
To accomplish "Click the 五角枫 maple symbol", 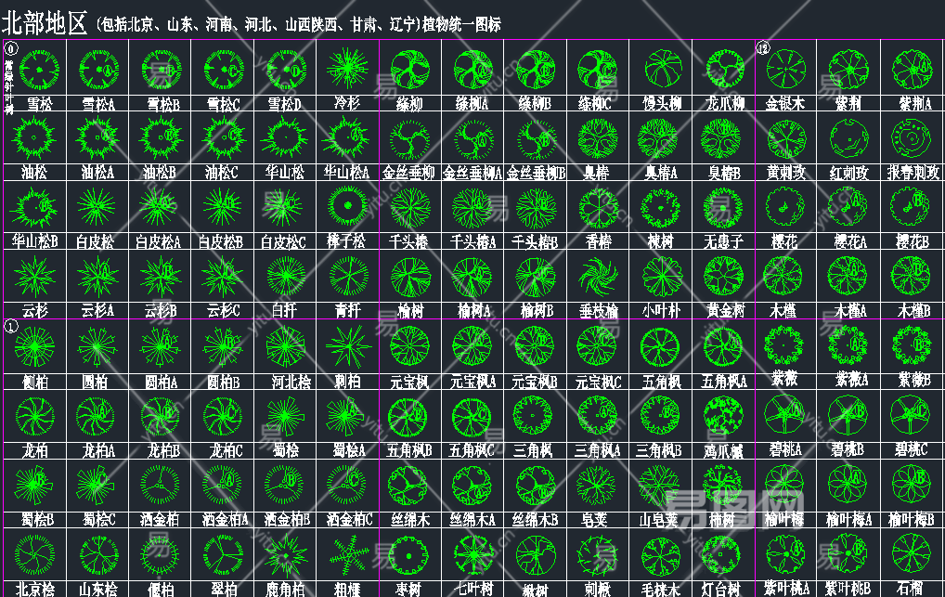I will pyautogui.click(x=660, y=346).
